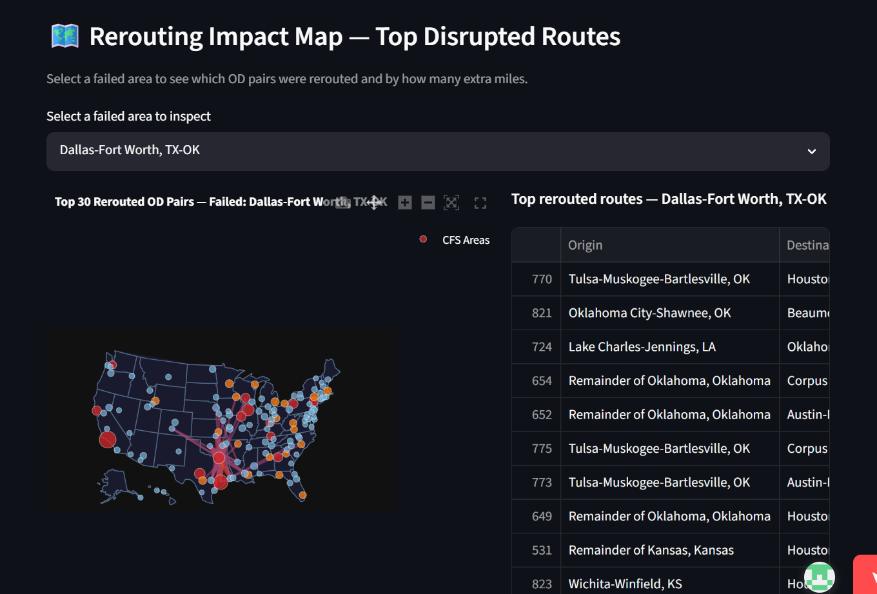Viewport: 877px width, 594px height.
Task: Select row index 531
Action: tap(537, 550)
